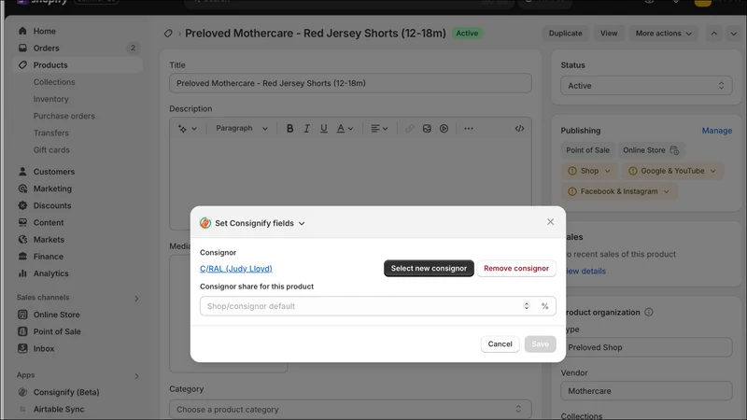
Task: Open Transfers under Products
Action: pos(51,133)
